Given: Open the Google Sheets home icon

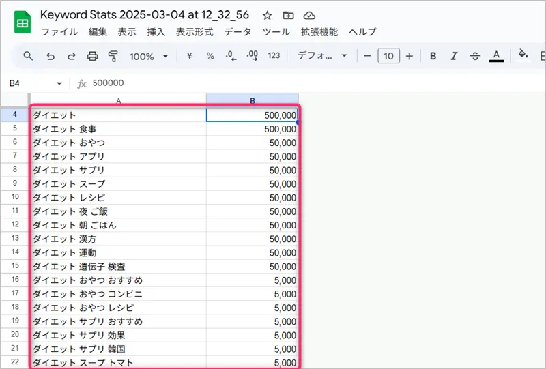Looking at the screenshot, I should (x=23, y=23).
